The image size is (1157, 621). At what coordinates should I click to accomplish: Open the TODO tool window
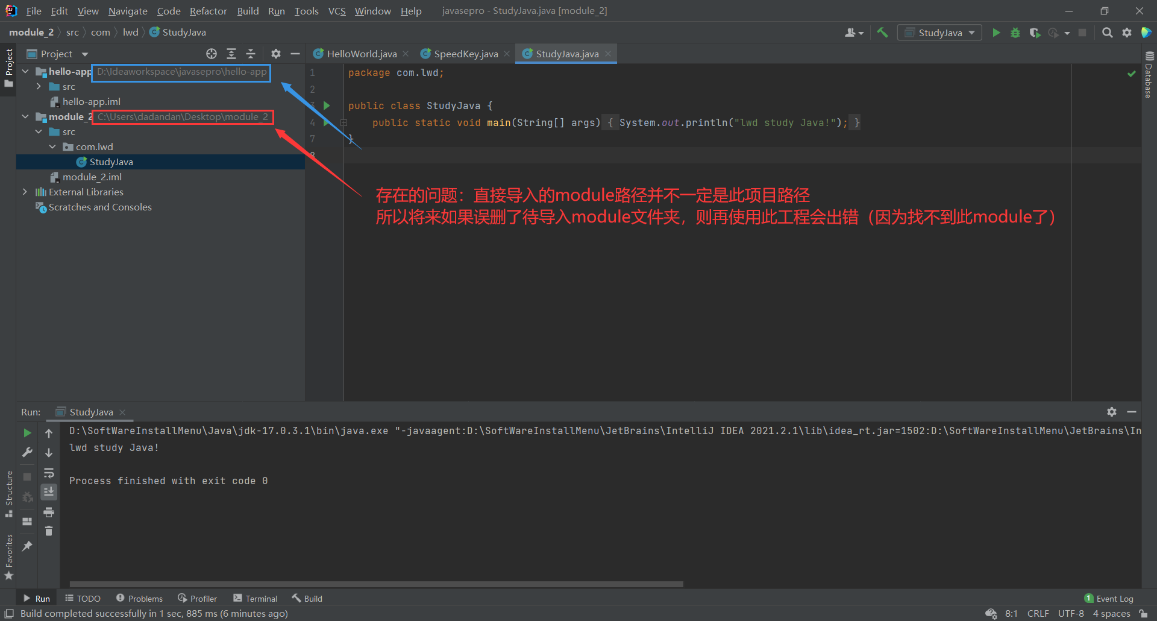pyautogui.click(x=83, y=598)
